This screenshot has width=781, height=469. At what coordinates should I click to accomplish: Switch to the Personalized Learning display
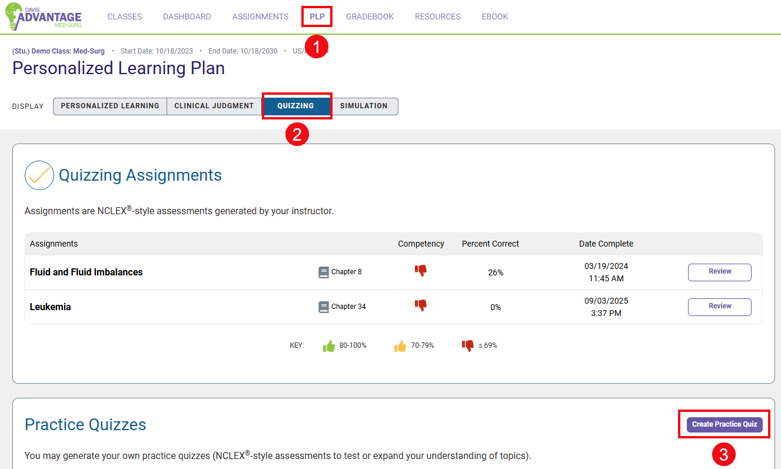110,106
